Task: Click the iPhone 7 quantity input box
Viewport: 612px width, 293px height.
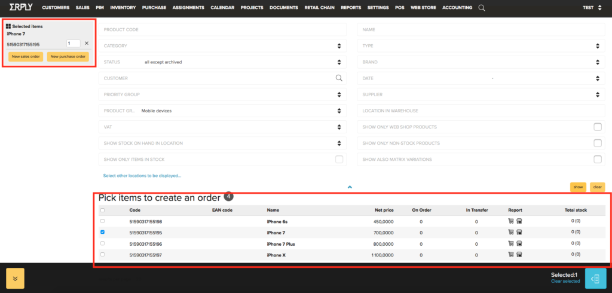Action: (x=74, y=44)
